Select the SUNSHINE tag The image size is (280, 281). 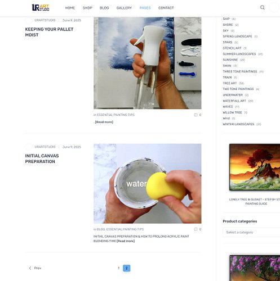pos(230,60)
